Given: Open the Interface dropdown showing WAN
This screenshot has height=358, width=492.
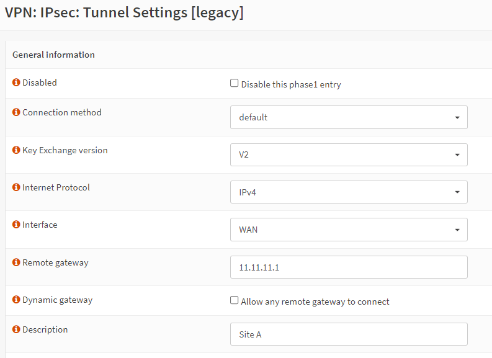Looking at the screenshot, I should 349,230.
